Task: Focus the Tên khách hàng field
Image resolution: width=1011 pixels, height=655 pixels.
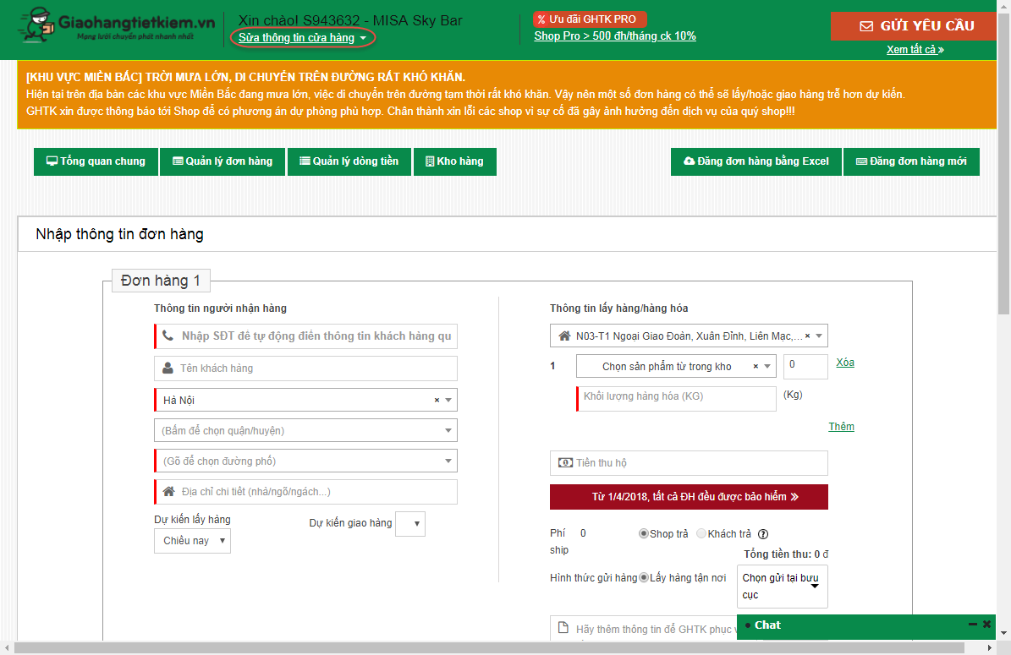Action: pyautogui.click(x=305, y=368)
